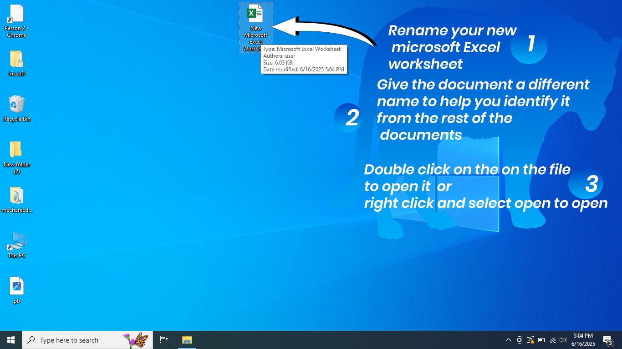Click the Type here to search box
Image resolution: width=622 pixels, height=349 pixels.
pos(87,339)
